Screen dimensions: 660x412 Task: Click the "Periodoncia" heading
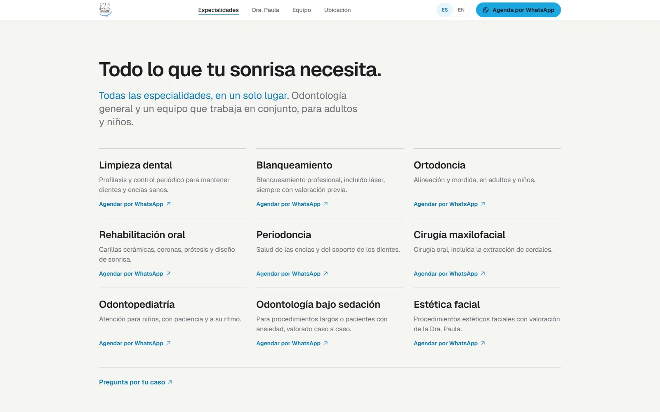[x=284, y=235]
